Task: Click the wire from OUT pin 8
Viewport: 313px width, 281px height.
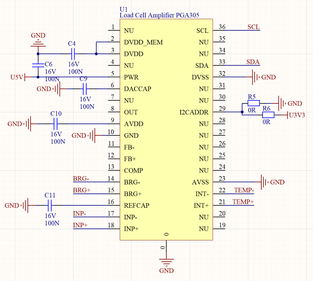Action: pos(114,112)
